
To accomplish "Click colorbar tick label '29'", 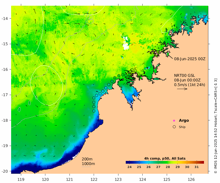I will point(177,167).
